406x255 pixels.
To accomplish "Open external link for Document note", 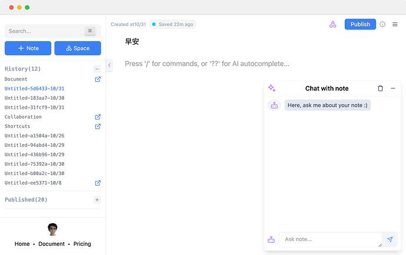I will [x=98, y=79].
